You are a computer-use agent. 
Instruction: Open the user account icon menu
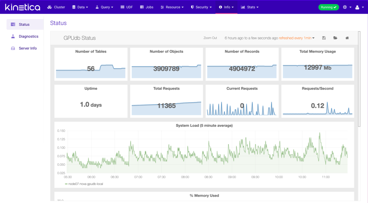click(358, 7)
